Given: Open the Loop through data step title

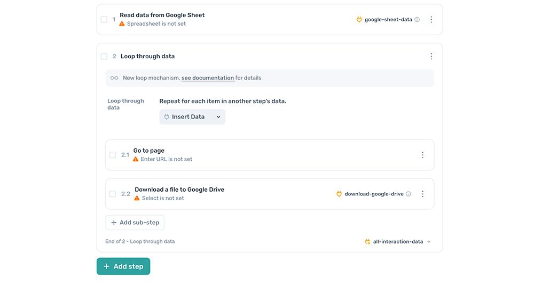Looking at the screenshot, I should [147, 56].
